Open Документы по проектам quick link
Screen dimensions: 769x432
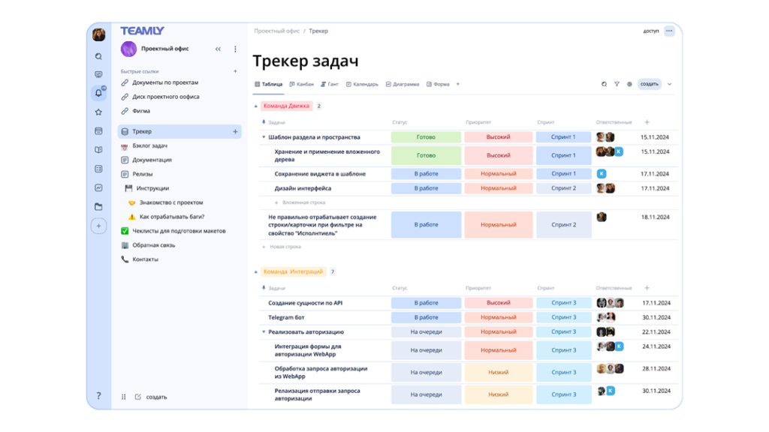point(165,82)
